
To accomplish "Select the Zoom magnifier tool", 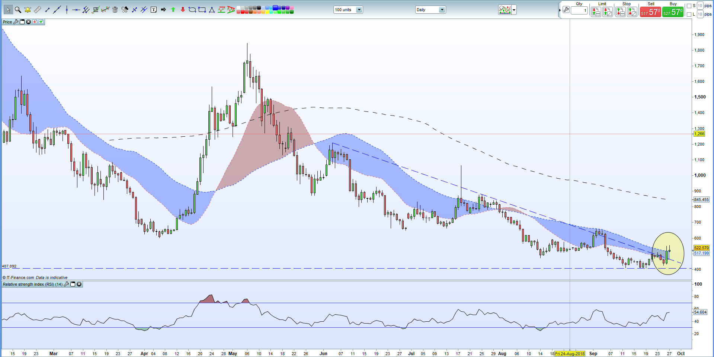I will tap(18, 10).
